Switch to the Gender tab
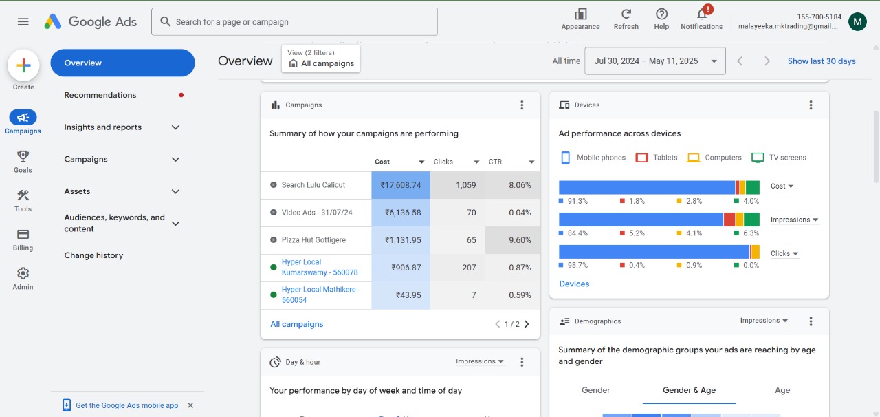Viewport: 880px width, 417px height. (595, 390)
